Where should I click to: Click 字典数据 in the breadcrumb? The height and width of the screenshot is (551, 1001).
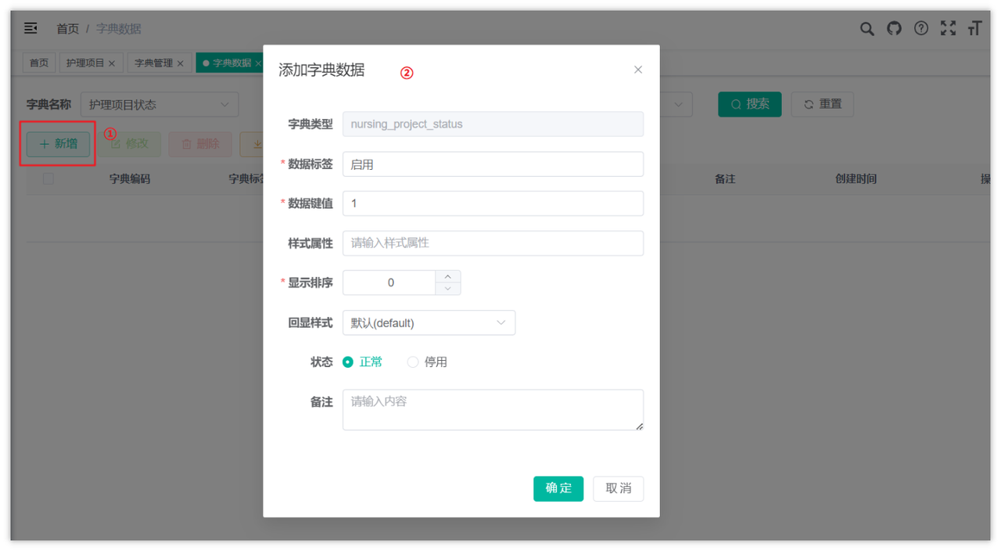pyautogui.click(x=119, y=28)
